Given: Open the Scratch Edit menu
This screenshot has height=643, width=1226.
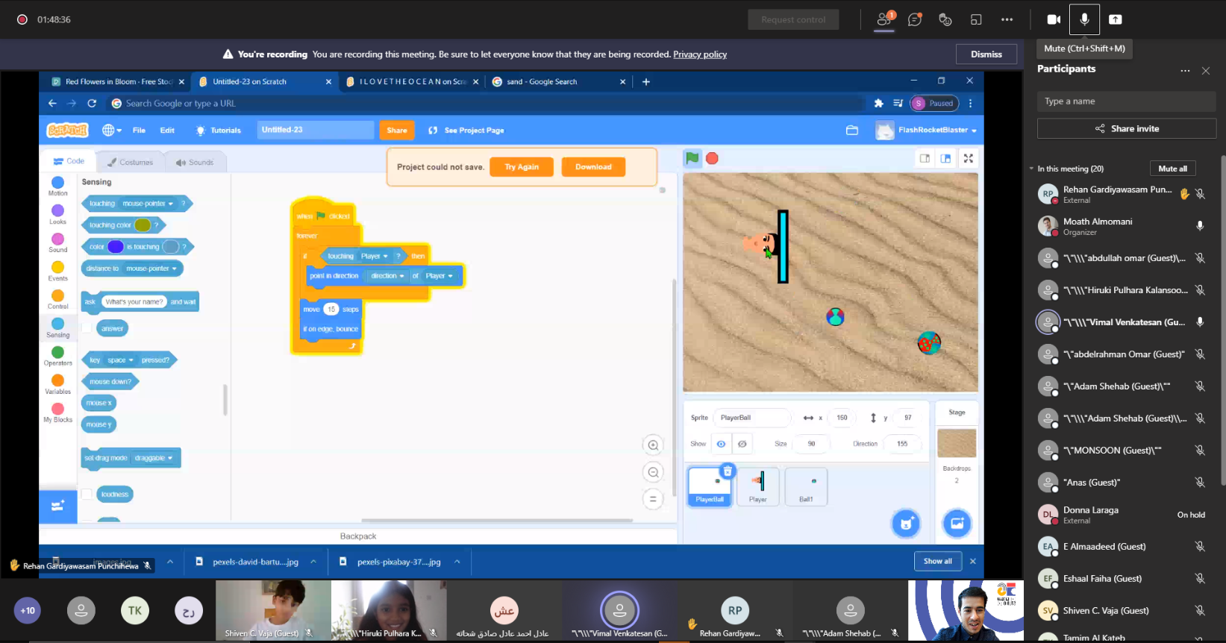Looking at the screenshot, I should point(167,130).
